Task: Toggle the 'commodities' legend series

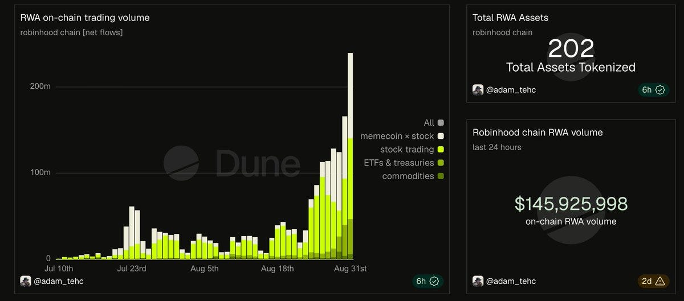Action: pyautogui.click(x=413, y=176)
